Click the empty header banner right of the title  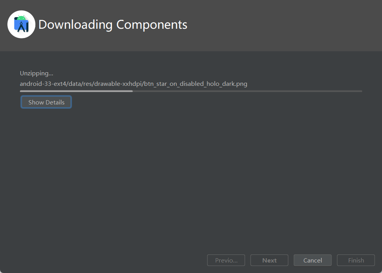pyautogui.click(x=284, y=25)
